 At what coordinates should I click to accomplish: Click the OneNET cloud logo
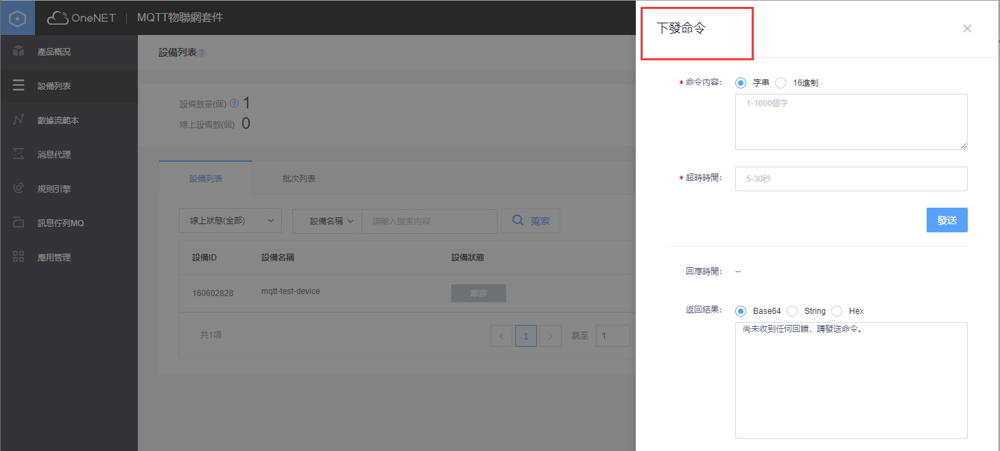[82, 18]
